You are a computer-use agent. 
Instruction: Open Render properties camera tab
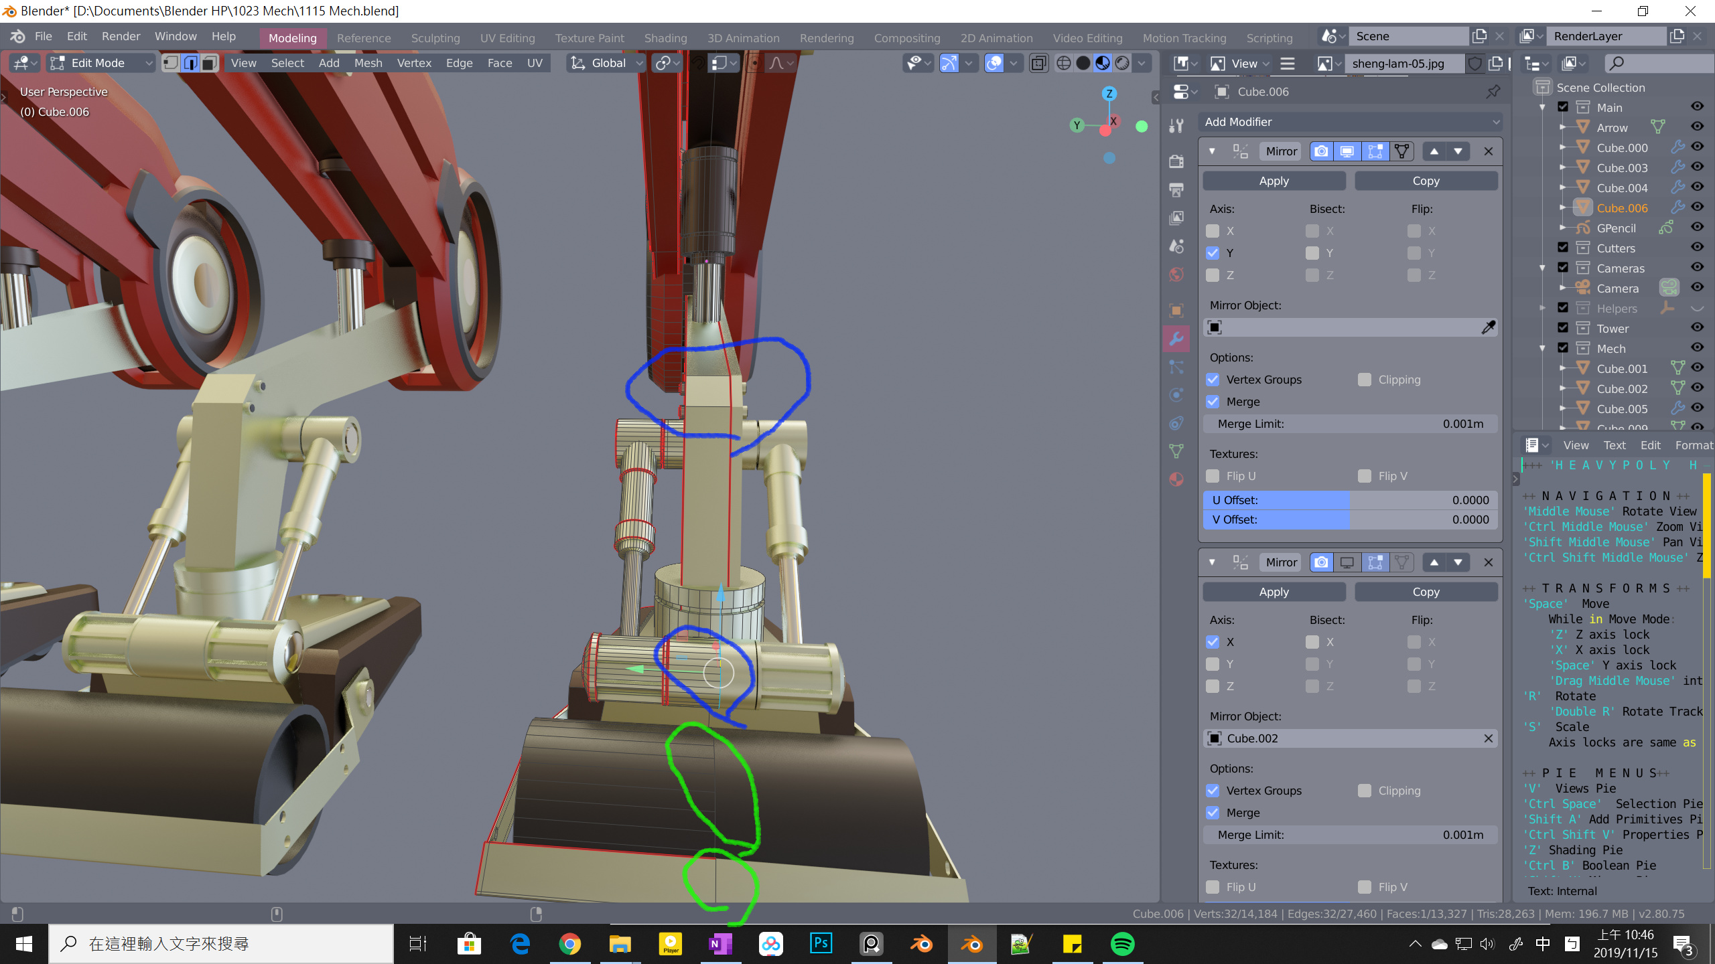pos(1176,161)
